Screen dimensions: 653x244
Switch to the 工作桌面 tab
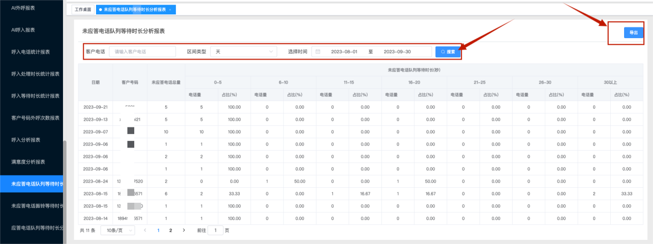(82, 10)
